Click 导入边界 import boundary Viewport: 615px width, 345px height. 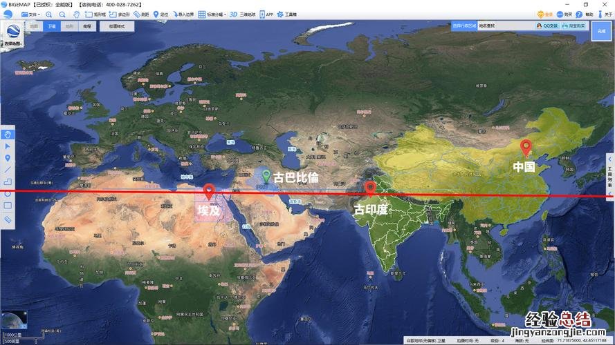[x=183, y=14]
